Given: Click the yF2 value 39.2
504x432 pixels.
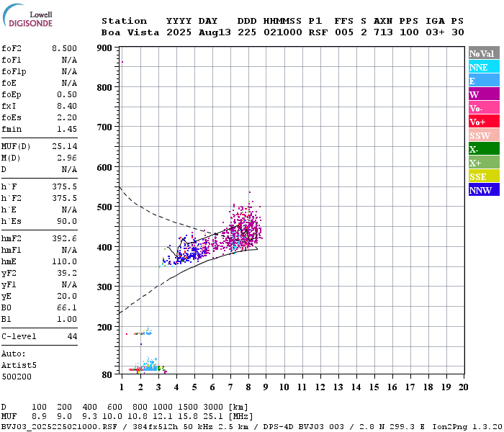Looking at the screenshot, I should (x=67, y=273).
